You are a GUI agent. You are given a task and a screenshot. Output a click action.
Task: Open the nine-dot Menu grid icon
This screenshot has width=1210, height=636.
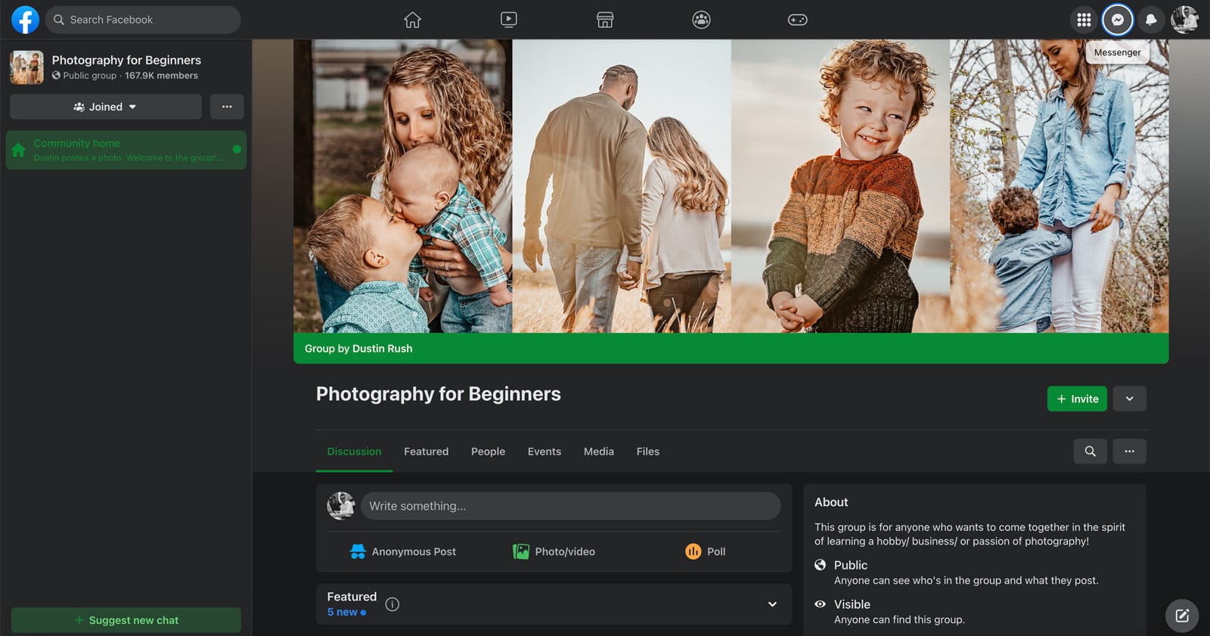click(x=1084, y=20)
